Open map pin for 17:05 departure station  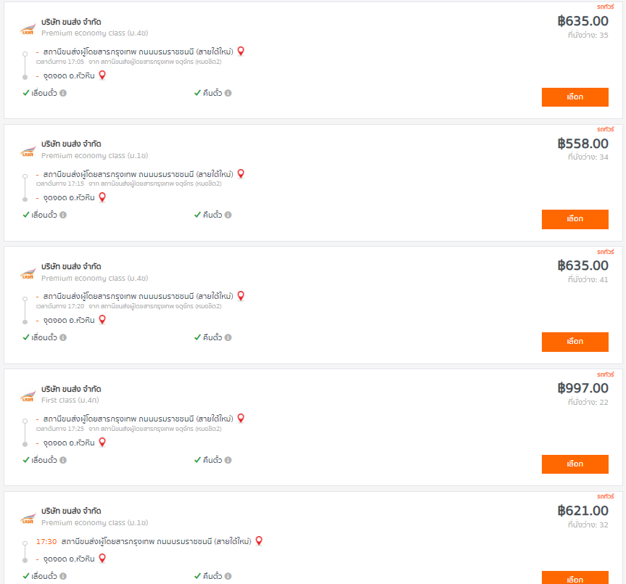point(241,51)
